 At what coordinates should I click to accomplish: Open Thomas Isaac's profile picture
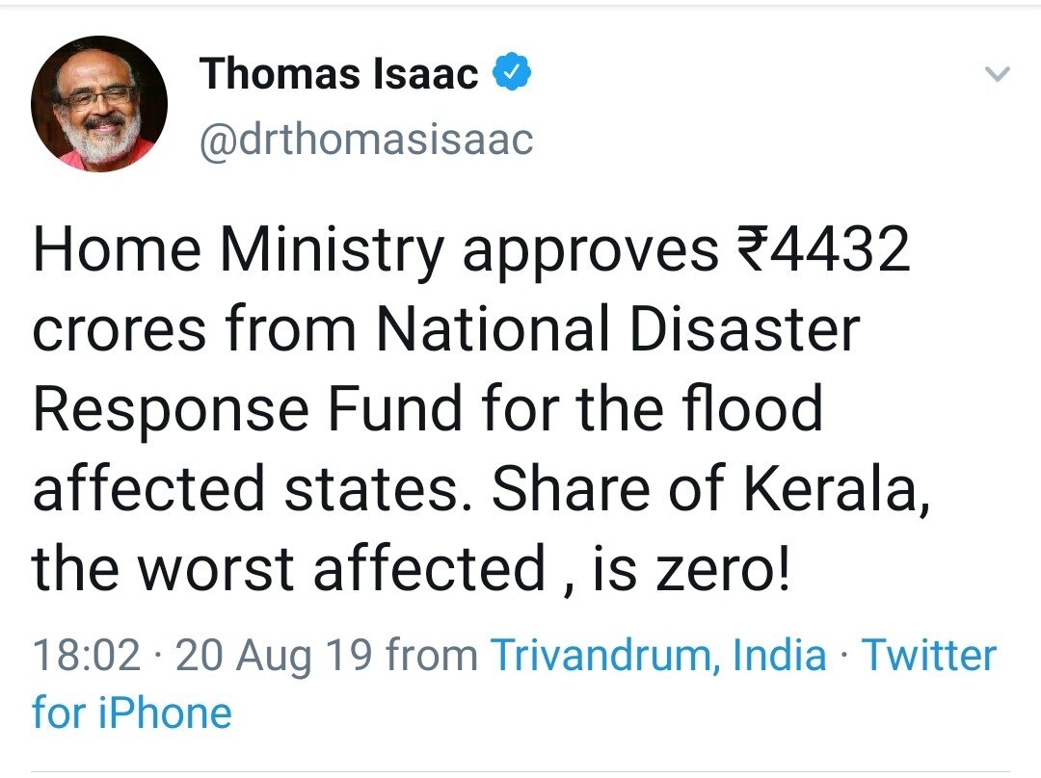click(99, 104)
